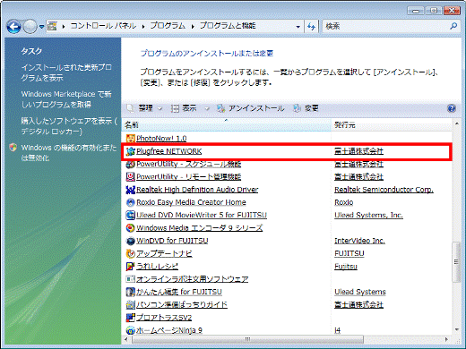466x349 pixels.
Task: Click the Back navigation arrow button
Action: [13, 27]
